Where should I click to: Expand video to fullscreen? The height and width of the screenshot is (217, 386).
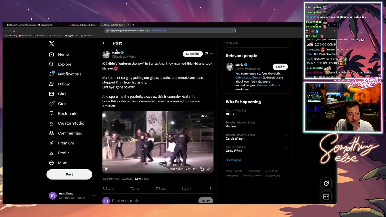click(209, 169)
